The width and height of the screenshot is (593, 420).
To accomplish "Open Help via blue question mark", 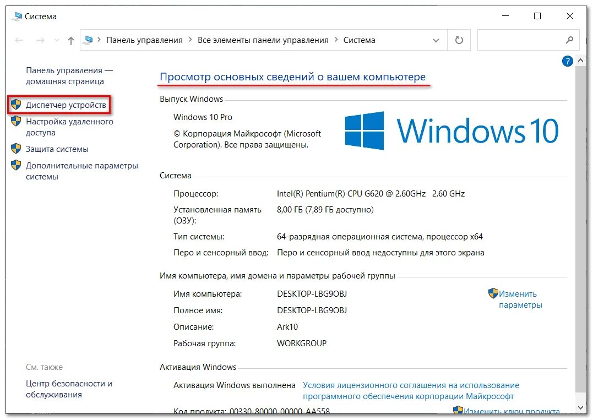I will click(567, 61).
